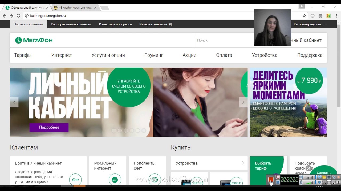Open Войти в Личный кабинет card
Viewport: 341px width, 191px height.
(x=48, y=171)
